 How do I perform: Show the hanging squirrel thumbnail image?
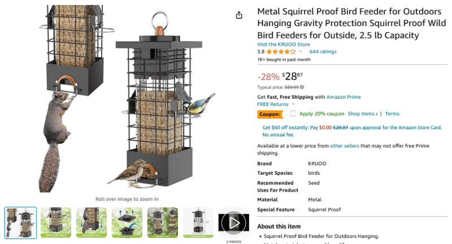point(91,223)
